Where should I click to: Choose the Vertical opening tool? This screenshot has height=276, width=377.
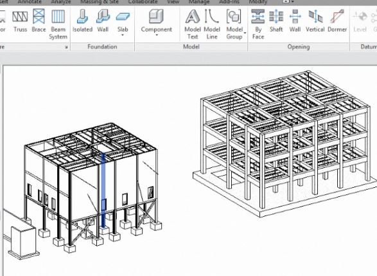(315, 21)
